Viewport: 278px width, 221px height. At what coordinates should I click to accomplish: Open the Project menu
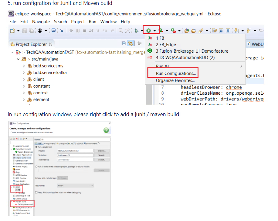pos(78,22)
